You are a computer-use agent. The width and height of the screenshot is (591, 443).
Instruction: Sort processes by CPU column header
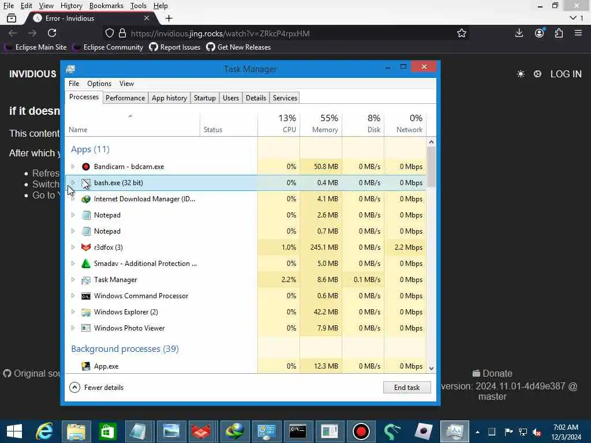coord(279,123)
